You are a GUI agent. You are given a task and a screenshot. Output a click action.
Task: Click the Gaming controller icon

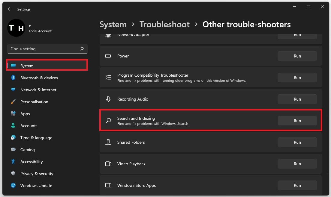click(x=13, y=150)
